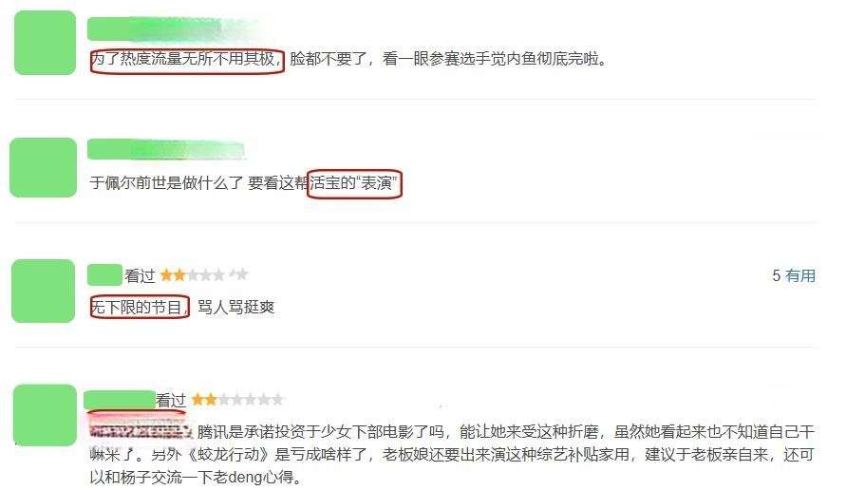Click the '看过' label above the '腾讯' comment

pyautogui.click(x=171, y=401)
